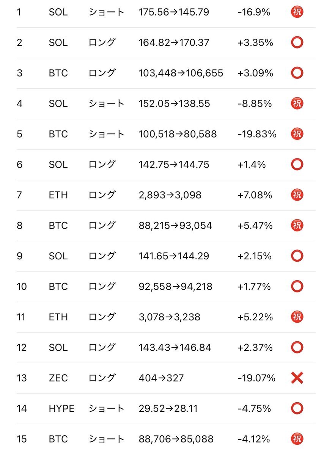Click the red circle in HYPE row
Screen dimensions: 324x455
coord(297,408)
